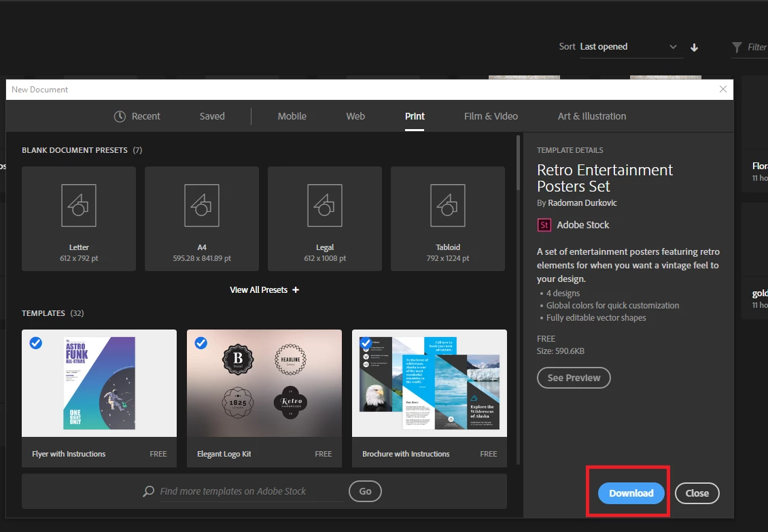Select the Letter preset icon
The height and width of the screenshot is (532, 768).
[x=79, y=205]
